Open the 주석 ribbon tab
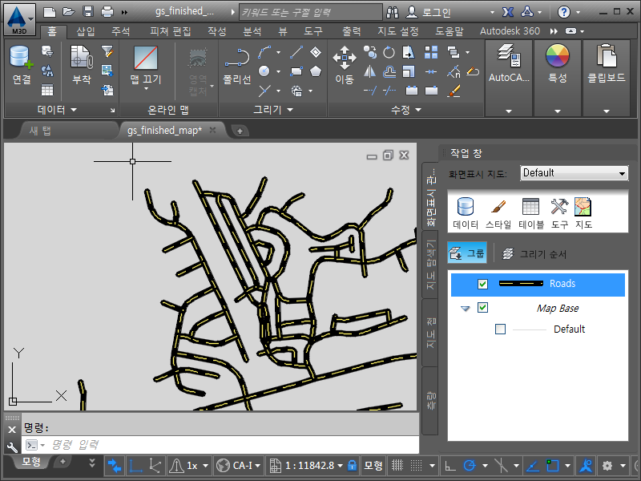 tap(121, 31)
